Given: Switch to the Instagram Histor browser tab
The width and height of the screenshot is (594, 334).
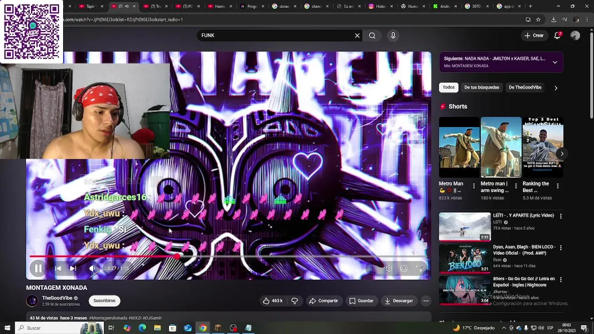Looking at the screenshot, I should [380, 6].
